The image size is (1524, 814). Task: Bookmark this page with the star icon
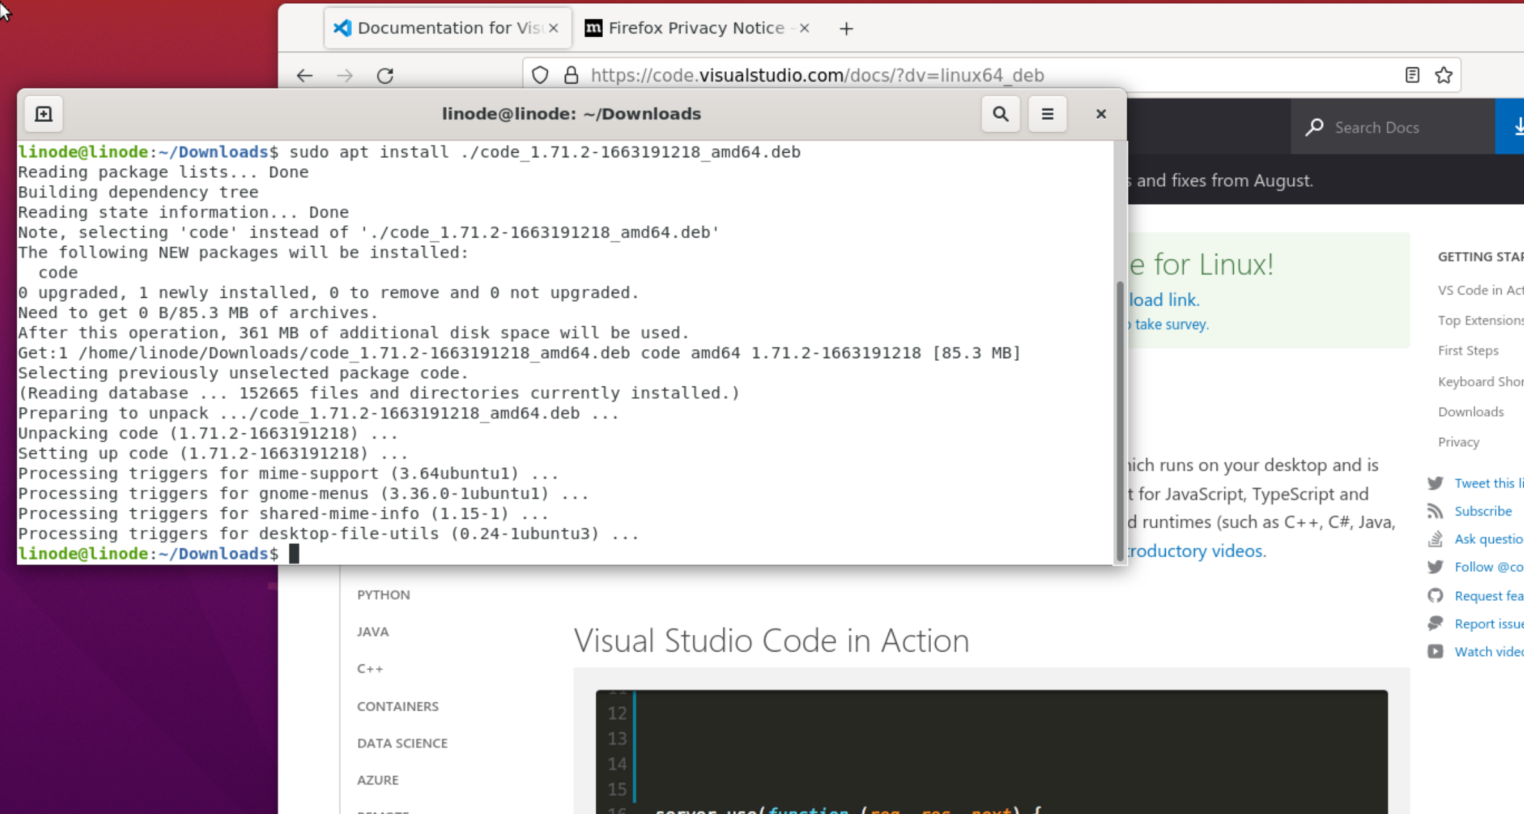[x=1444, y=75]
